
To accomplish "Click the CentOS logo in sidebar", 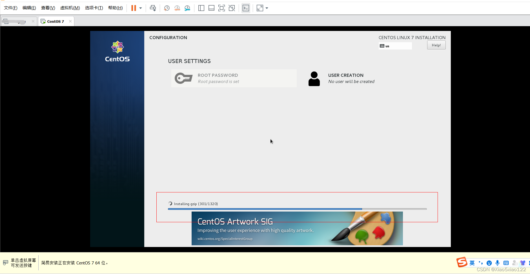I will (117, 52).
